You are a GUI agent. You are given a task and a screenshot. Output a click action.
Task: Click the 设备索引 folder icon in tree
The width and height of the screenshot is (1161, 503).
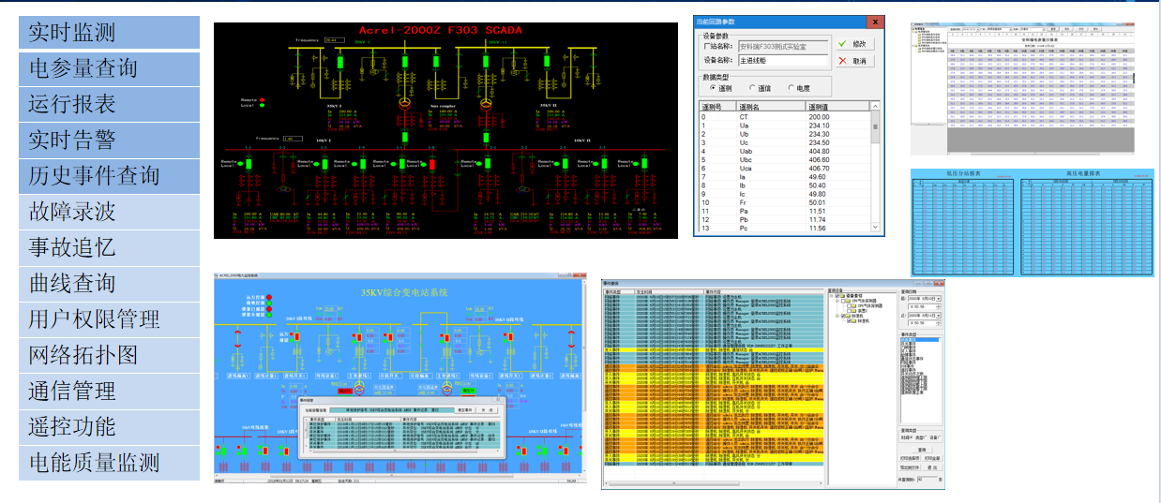tap(842, 297)
